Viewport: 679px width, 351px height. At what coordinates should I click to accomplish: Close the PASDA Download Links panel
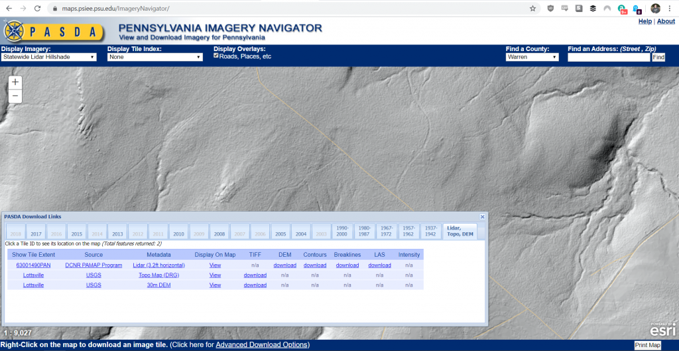[x=483, y=217]
